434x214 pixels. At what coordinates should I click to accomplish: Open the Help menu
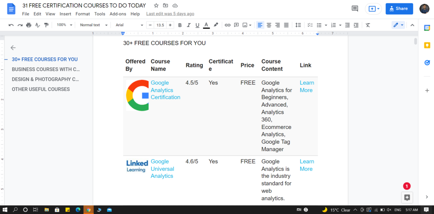(135, 14)
